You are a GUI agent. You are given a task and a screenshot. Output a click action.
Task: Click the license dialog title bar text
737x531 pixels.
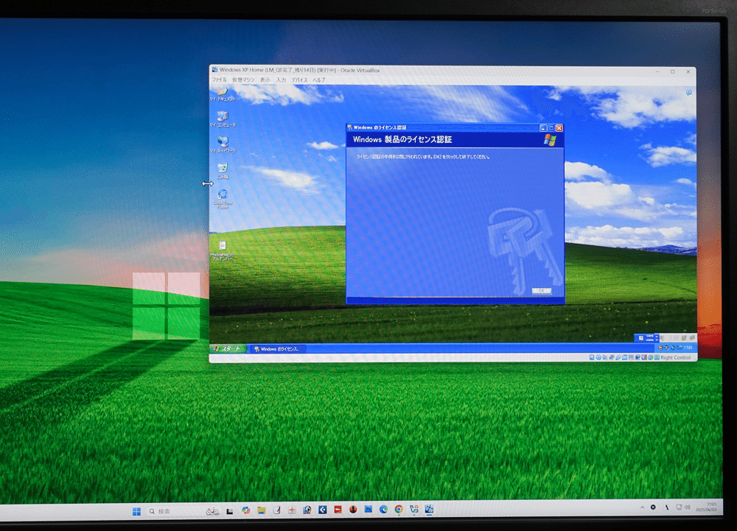(380, 127)
